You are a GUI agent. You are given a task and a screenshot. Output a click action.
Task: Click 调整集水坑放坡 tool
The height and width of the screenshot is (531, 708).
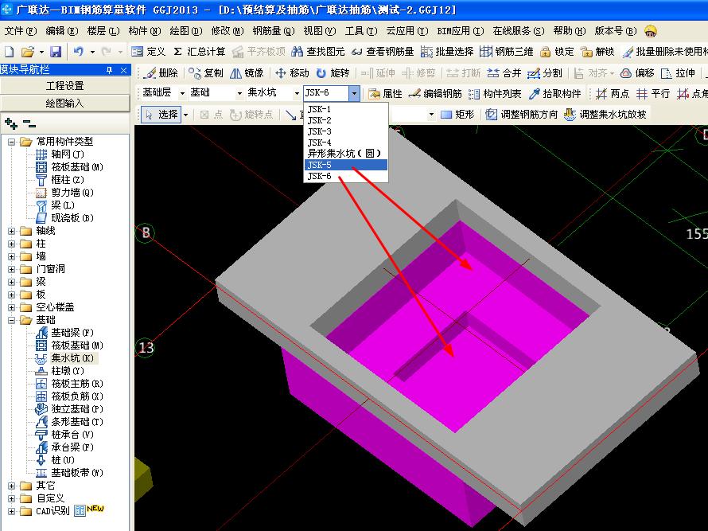(x=605, y=115)
